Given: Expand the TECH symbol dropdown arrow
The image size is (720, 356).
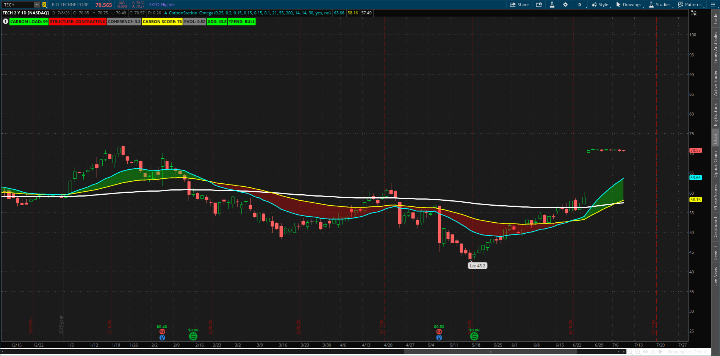Looking at the screenshot, I should 37,5.
